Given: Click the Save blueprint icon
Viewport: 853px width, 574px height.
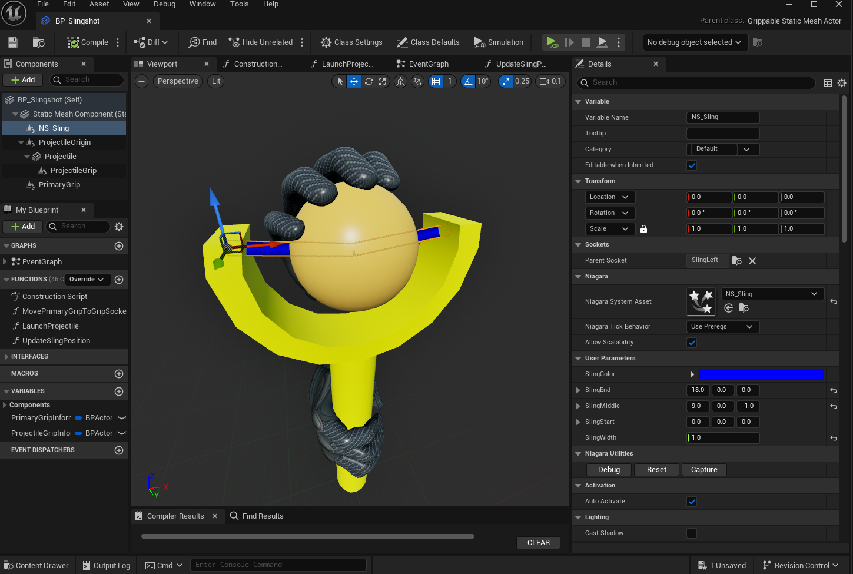Looking at the screenshot, I should pyautogui.click(x=13, y=42).
